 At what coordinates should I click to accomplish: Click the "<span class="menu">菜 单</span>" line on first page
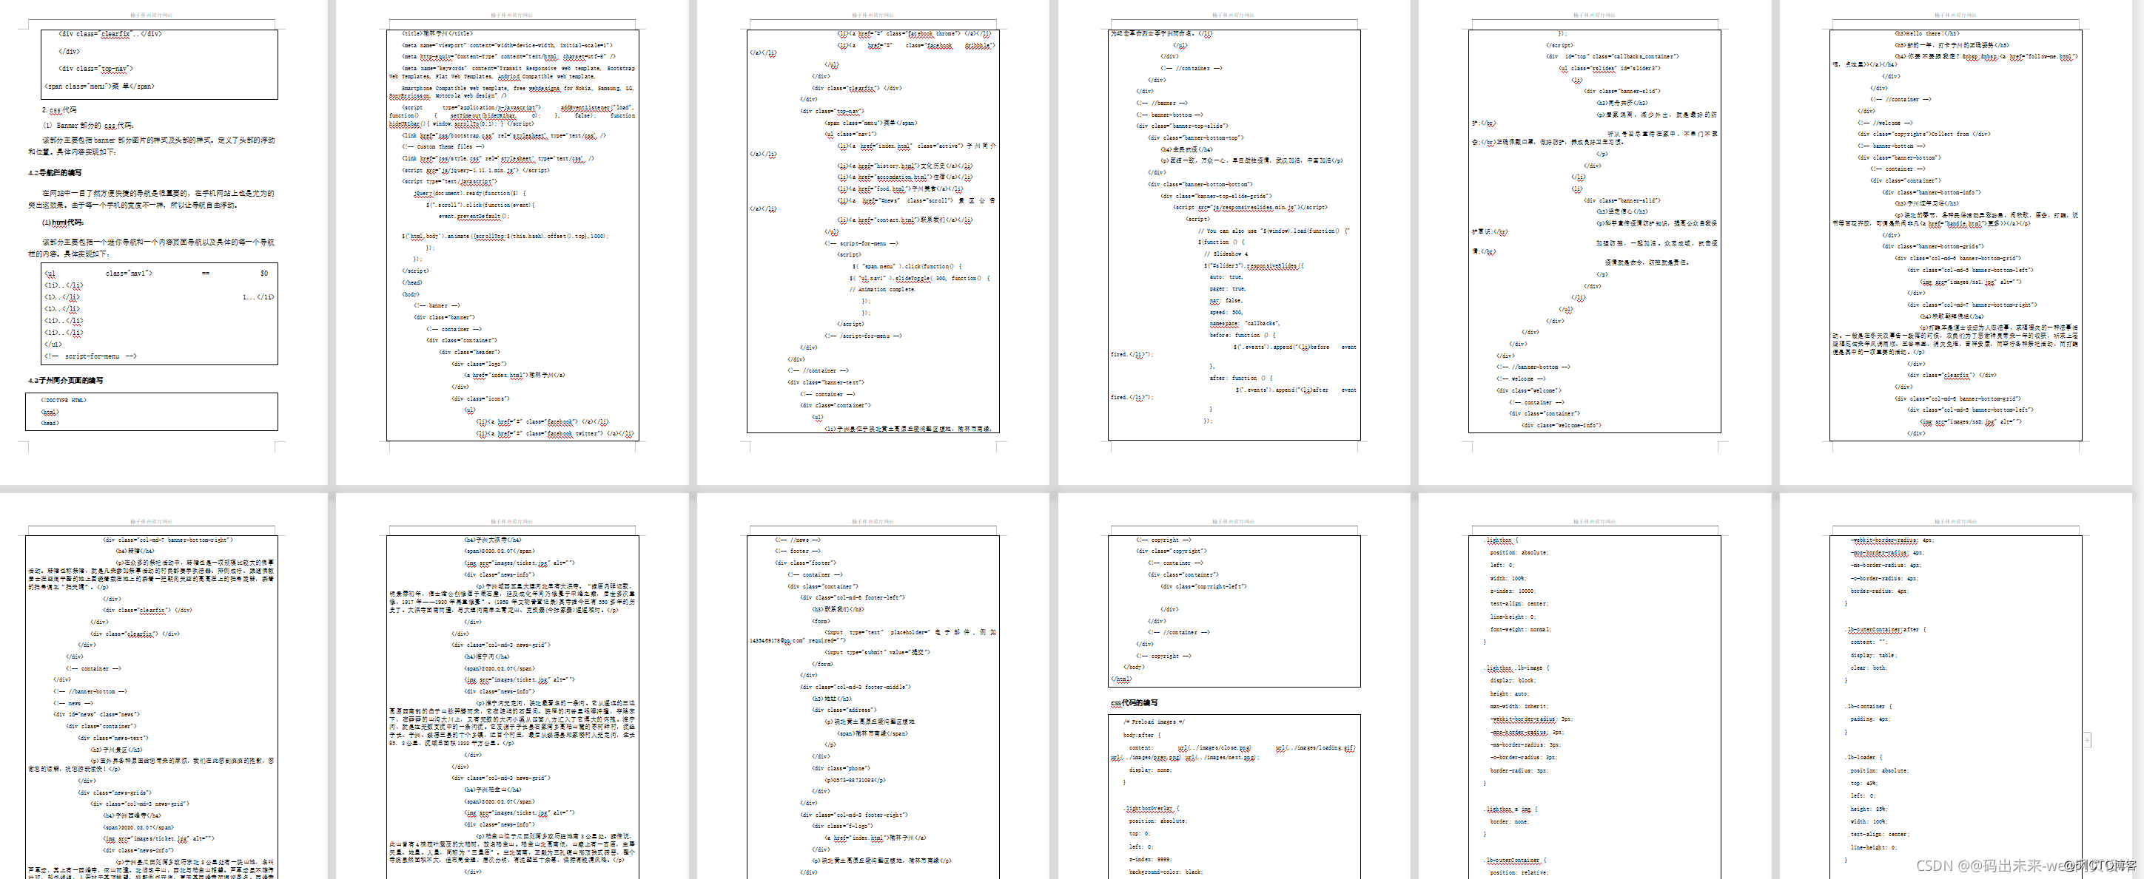[99, 86]
